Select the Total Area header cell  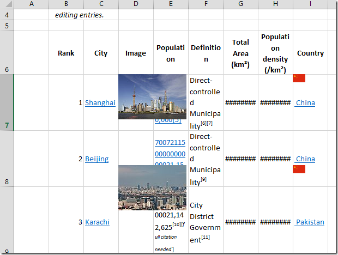click(240, 53)
